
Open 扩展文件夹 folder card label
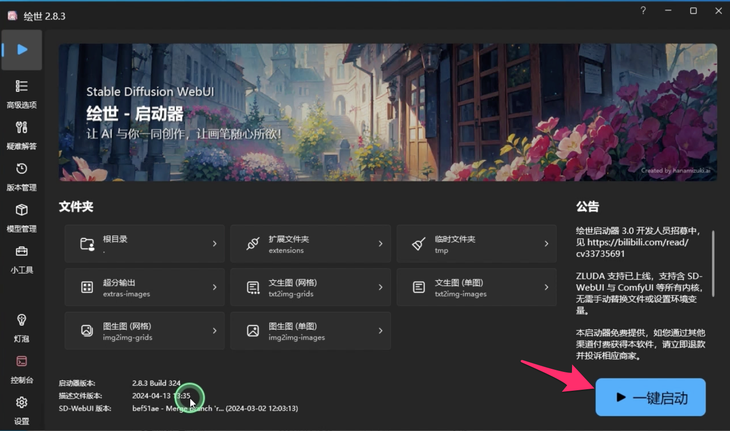coord(289,239)
